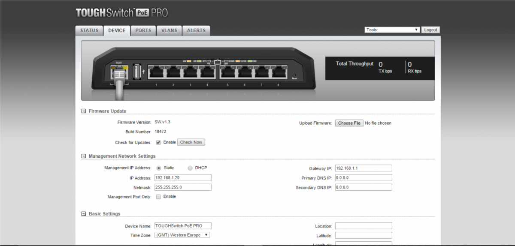This screenshot has width=515, height=246.
Task: Select Static management IP address
Action: pyautogui.click(x=159, y=168)
